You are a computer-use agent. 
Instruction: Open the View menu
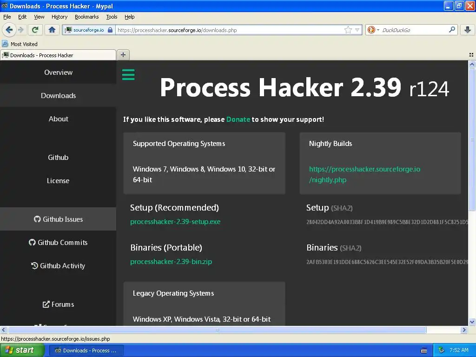(x=39, y=17)
